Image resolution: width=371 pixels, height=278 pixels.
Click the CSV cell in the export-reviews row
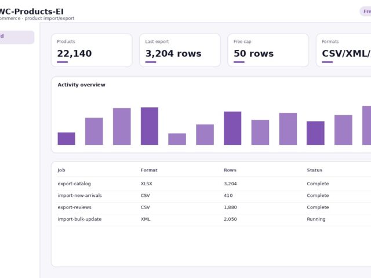tap(146, 207)
